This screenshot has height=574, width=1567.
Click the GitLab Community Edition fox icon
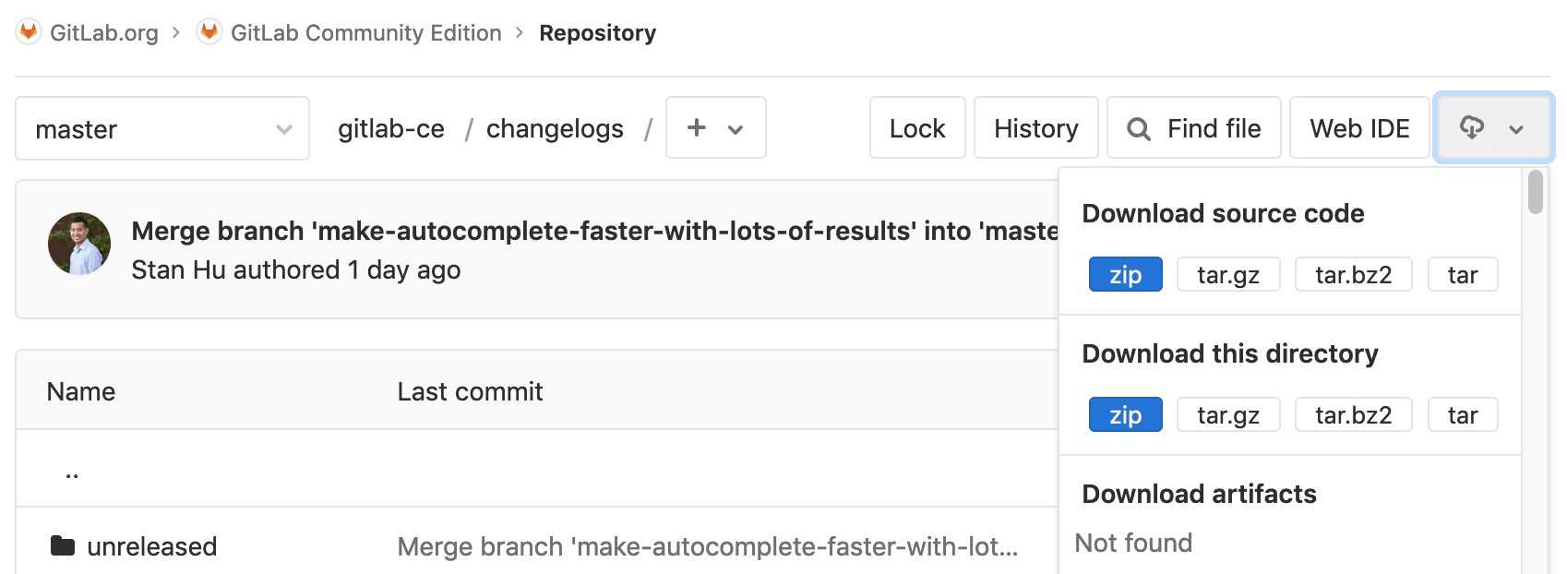coord(209,30)
